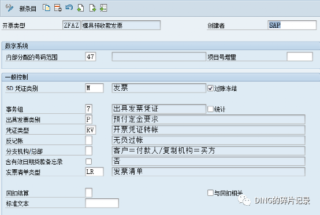This screenshot has width=320, height=215.
Task: Click the 新条目 new entries button
Action: click(28, 9)
